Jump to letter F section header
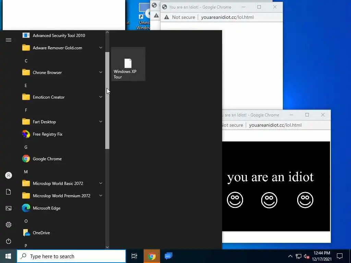 click(x=26, y=110)
